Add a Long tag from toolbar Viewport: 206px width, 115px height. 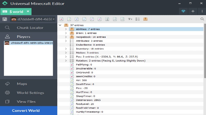click(84, 19)
